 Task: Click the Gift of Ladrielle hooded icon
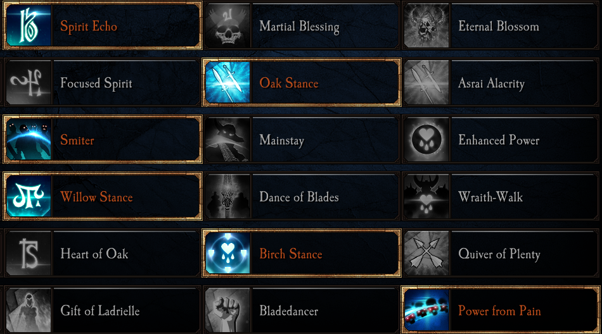click(29, 311)
